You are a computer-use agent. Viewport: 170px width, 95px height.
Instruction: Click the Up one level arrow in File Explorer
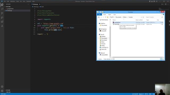[105, 17]
